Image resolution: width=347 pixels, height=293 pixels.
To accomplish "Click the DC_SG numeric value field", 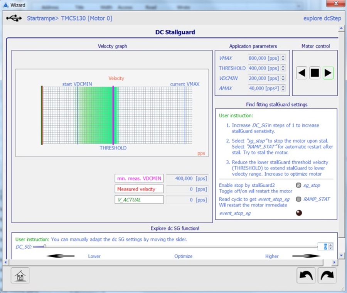I will pos(323,246).
